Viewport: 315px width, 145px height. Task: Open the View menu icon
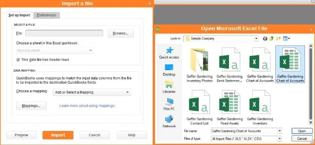(286, 39)
